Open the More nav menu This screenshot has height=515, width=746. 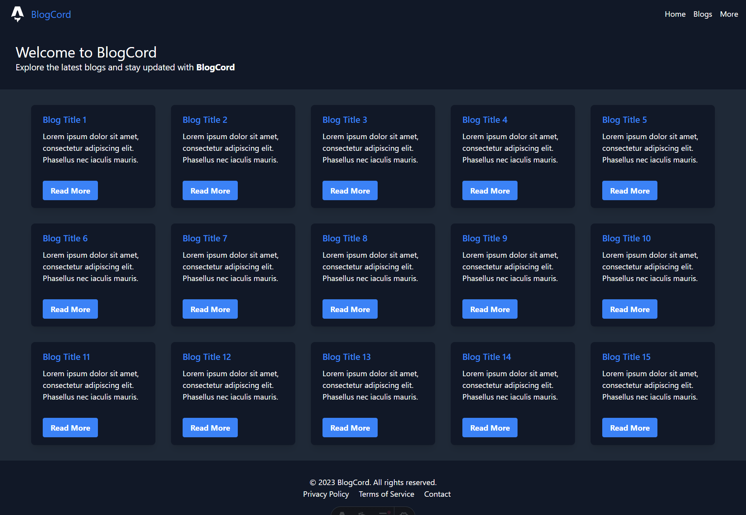[729, 14]
